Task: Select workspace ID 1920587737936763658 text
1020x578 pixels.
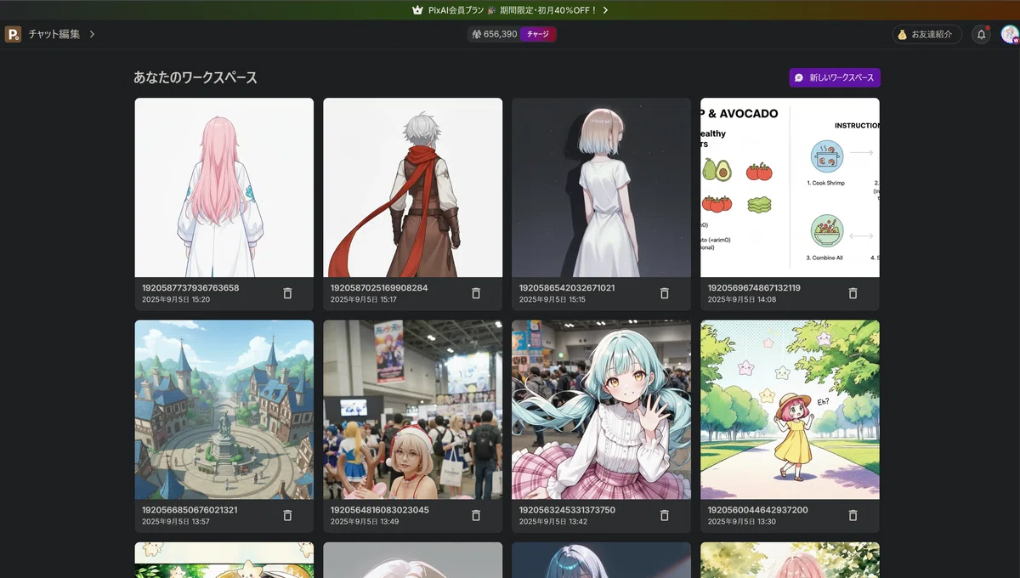Action: click(x=190, y=288)
